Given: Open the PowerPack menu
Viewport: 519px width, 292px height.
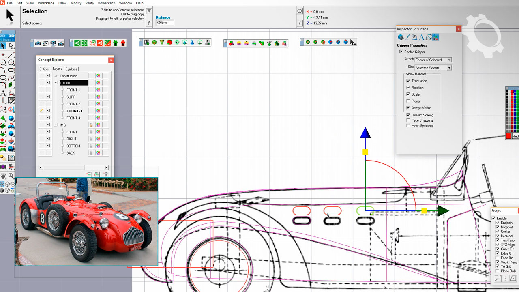Looking at the screenshot, I should tap(107, 3).
